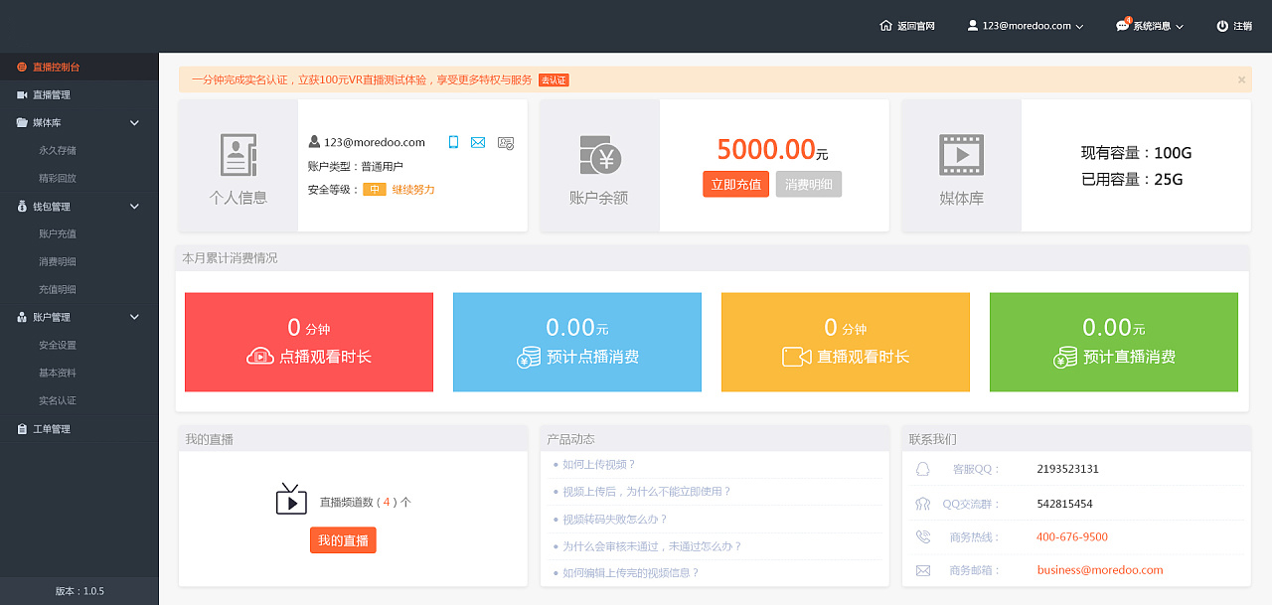Click the business@moredoo.com email link

pyautogui.click(x=1099, y=570)
